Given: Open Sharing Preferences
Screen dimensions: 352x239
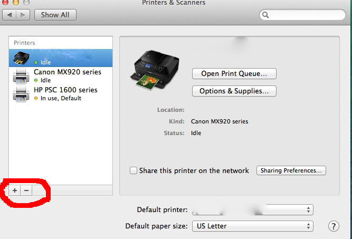Looking at the screenshot, I should 291,170.
